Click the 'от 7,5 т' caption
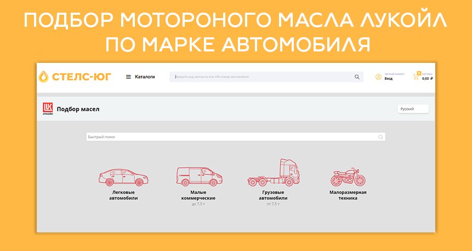The height and width of the screenshot is (251, 472). pos(273,204)
